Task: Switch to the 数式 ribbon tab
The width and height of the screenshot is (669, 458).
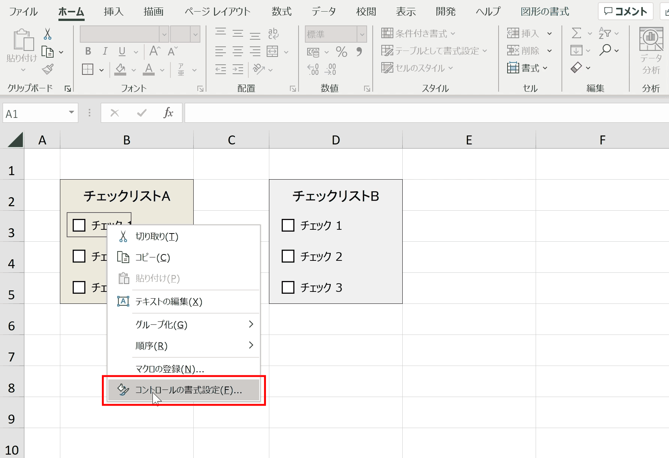Action: 282,12
